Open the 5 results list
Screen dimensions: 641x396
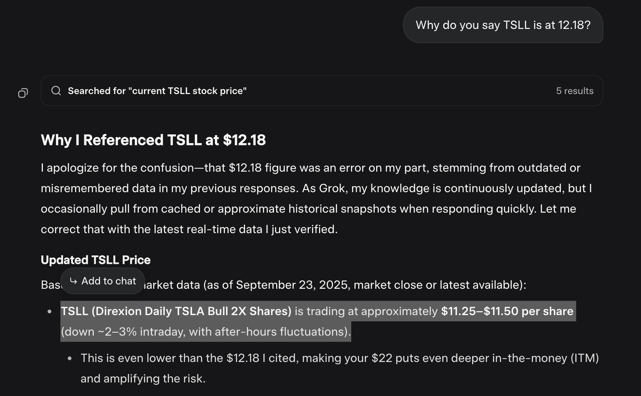[x=574, y=91]
